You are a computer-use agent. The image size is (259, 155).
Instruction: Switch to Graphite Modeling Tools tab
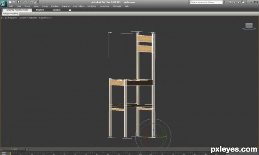(x=17, y=10)
